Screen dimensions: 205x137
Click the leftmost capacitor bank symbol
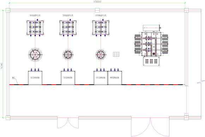pos(35,28)
